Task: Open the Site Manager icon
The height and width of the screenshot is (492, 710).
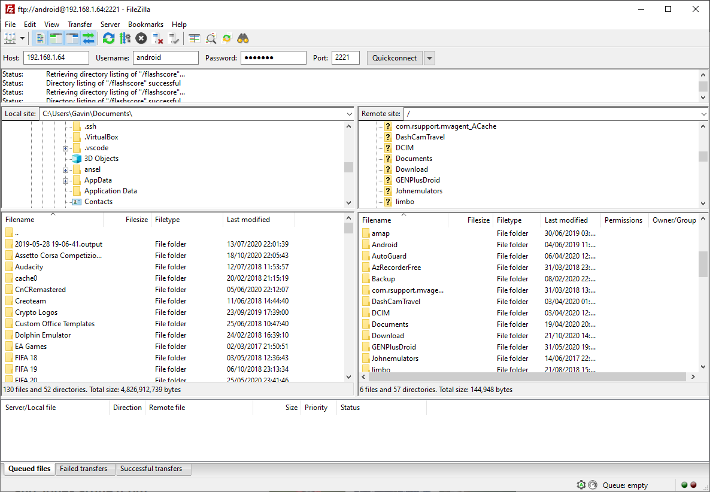Action: (10, 39)
